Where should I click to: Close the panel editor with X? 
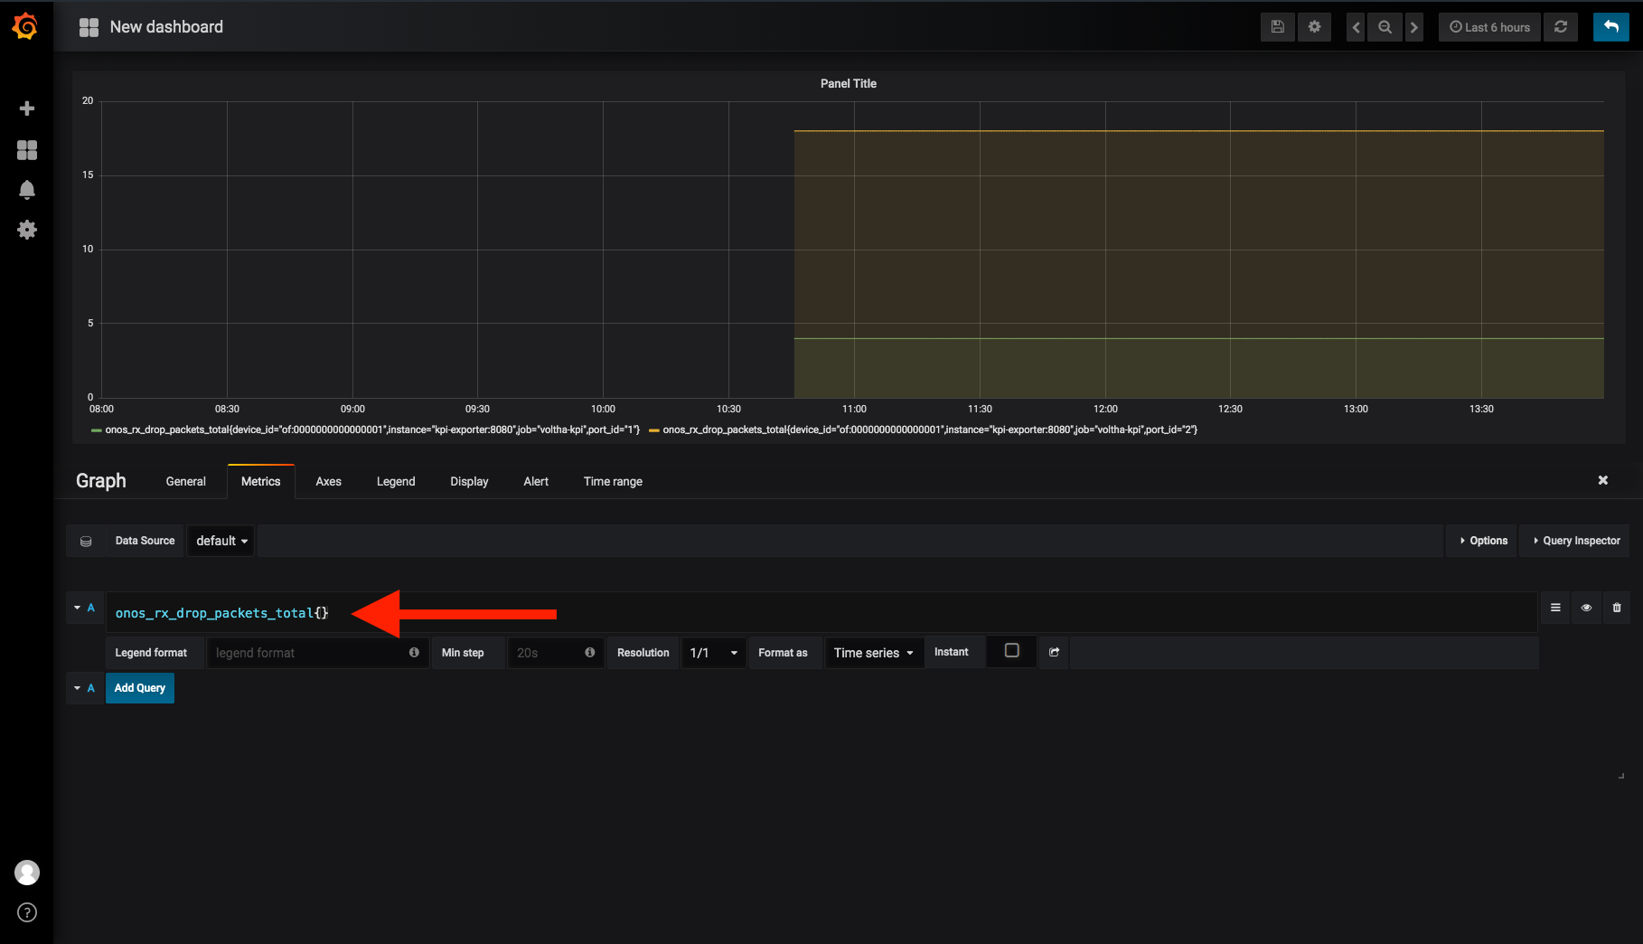click(x=1603, y=480)
